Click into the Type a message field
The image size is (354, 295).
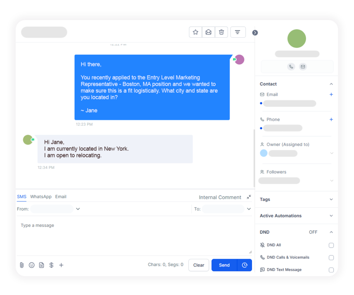134,236
